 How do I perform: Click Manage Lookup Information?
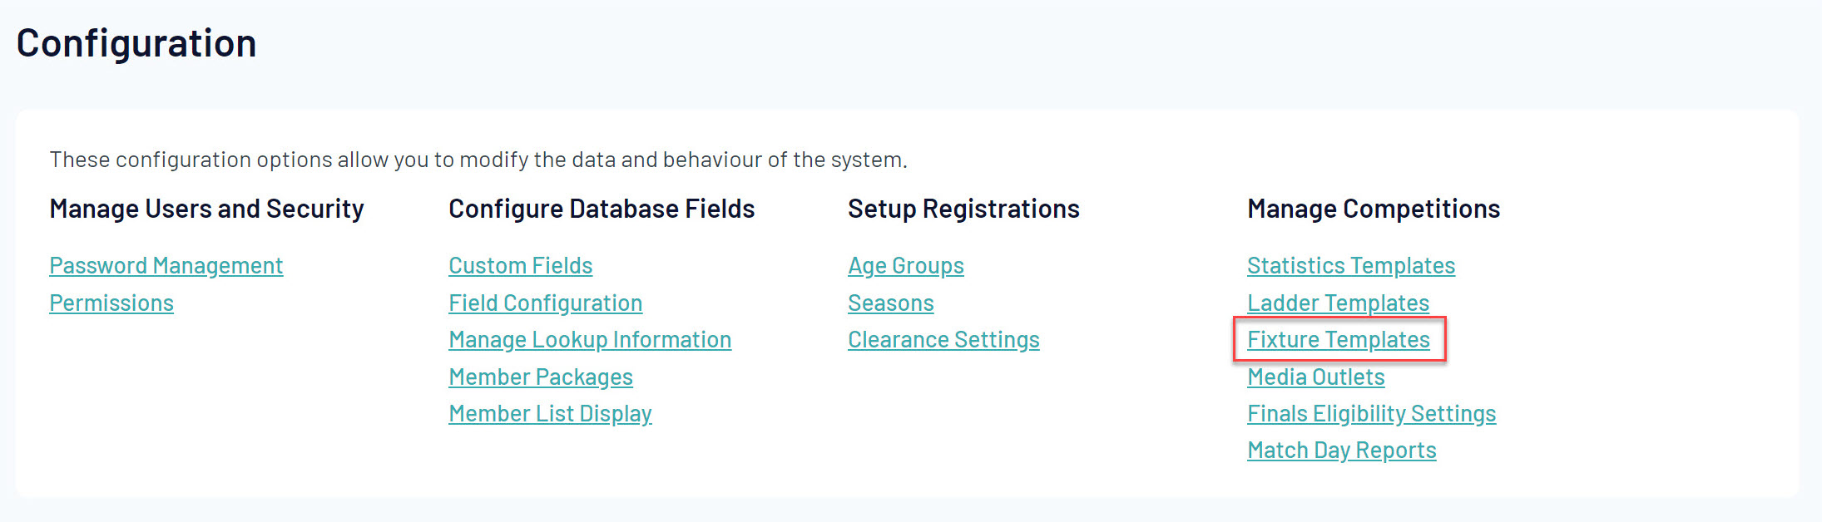[589, 340]
